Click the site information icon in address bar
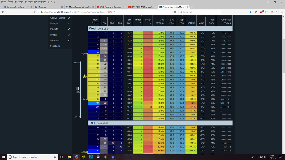285x160 pixels. [39, 12]
